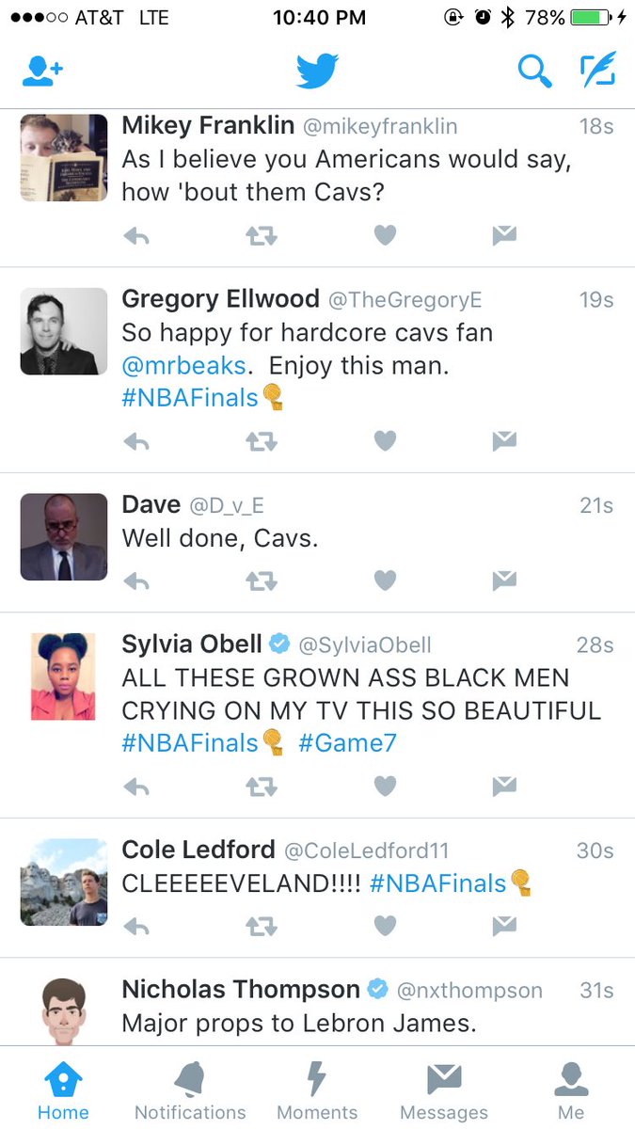Tap the Twitter bird logo
635x1129 pixels.
pyautogui.click(x=317, y=72)
